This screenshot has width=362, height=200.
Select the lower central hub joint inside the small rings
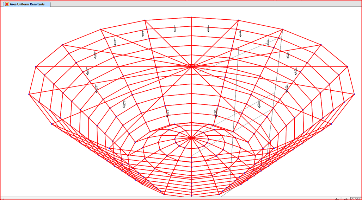pyautogui.click(x=191, y=138)
